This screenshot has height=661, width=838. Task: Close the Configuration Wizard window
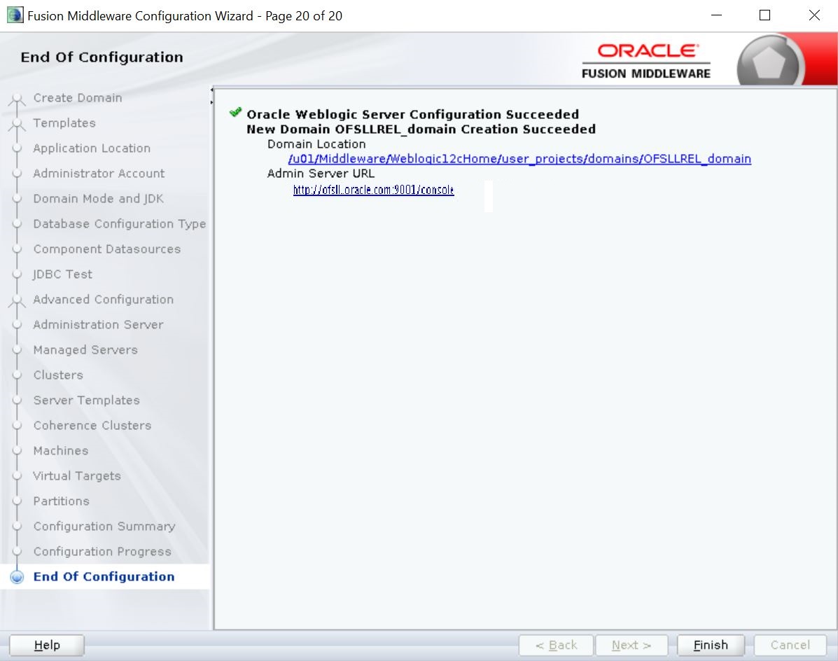pyautogui.click(x=814, y=15)
